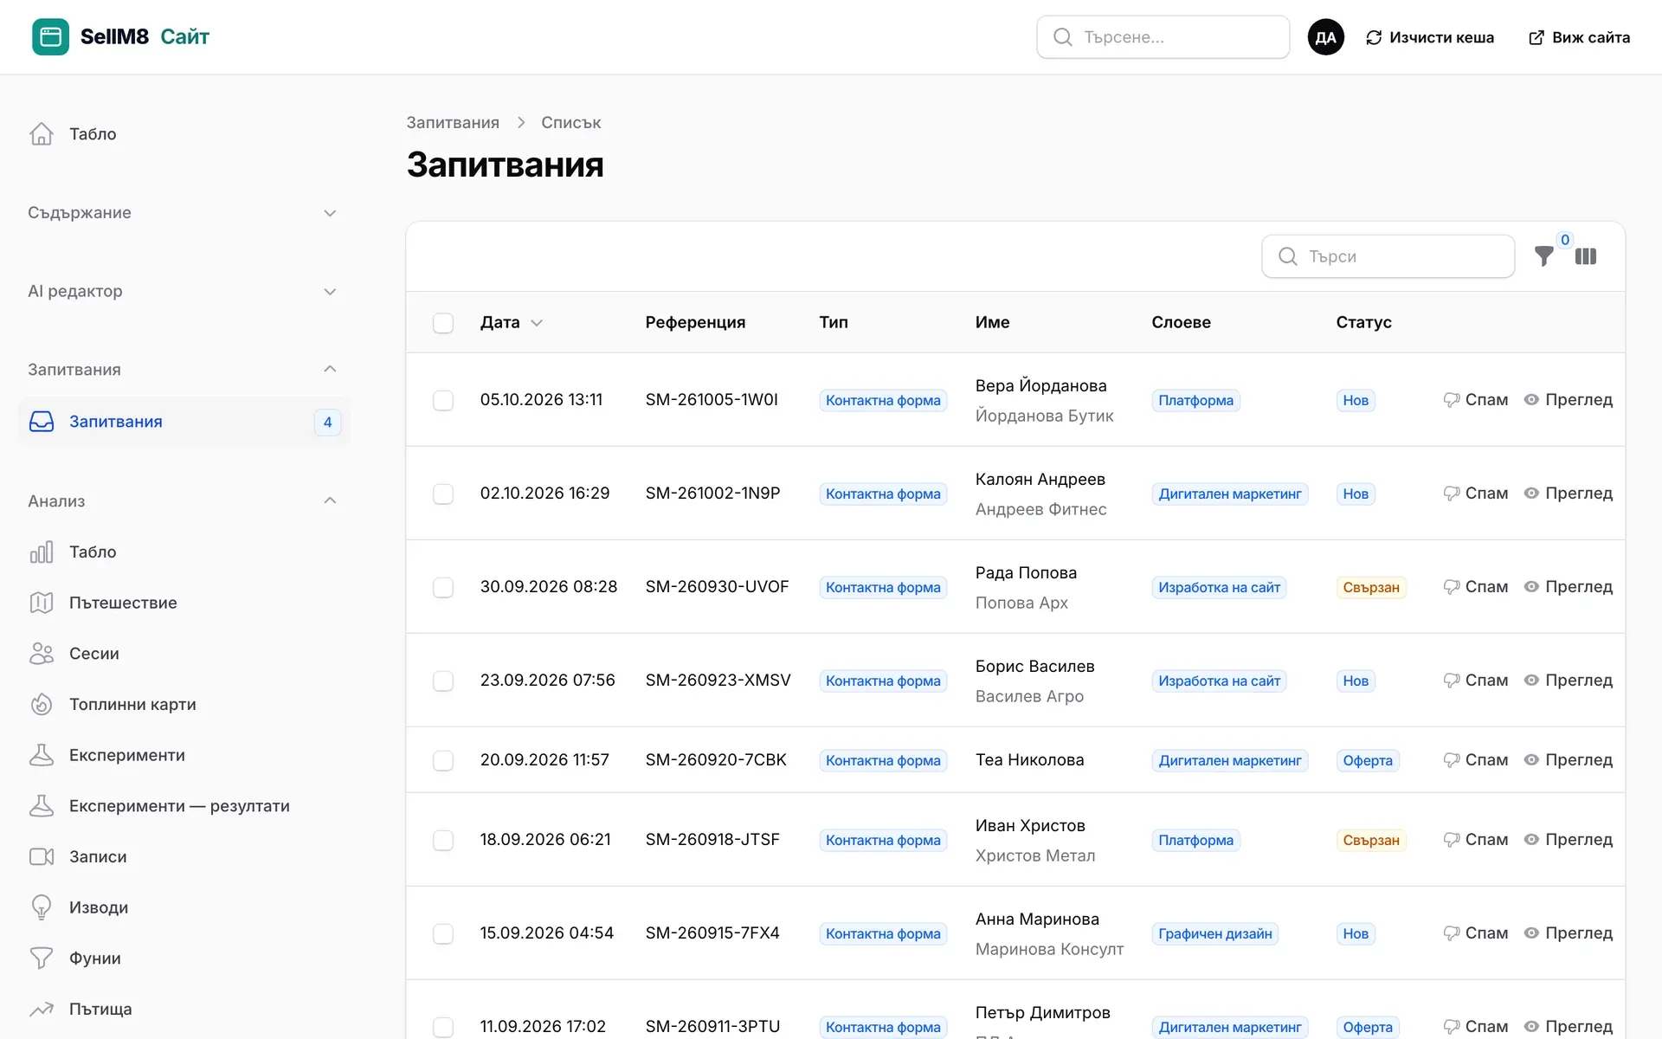The image size is (1662, 1039).
Task: Open Записи video recordings item
Action: pos(183,856)
